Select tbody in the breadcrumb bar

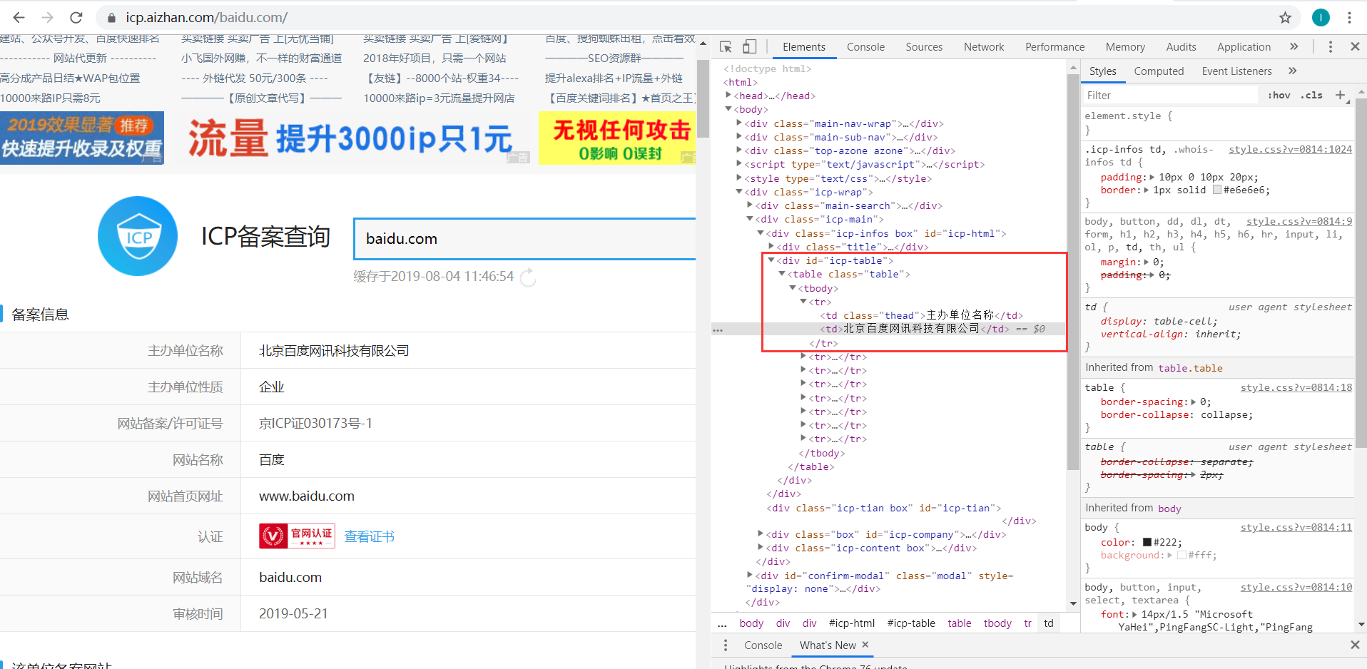tap(997, 623)
